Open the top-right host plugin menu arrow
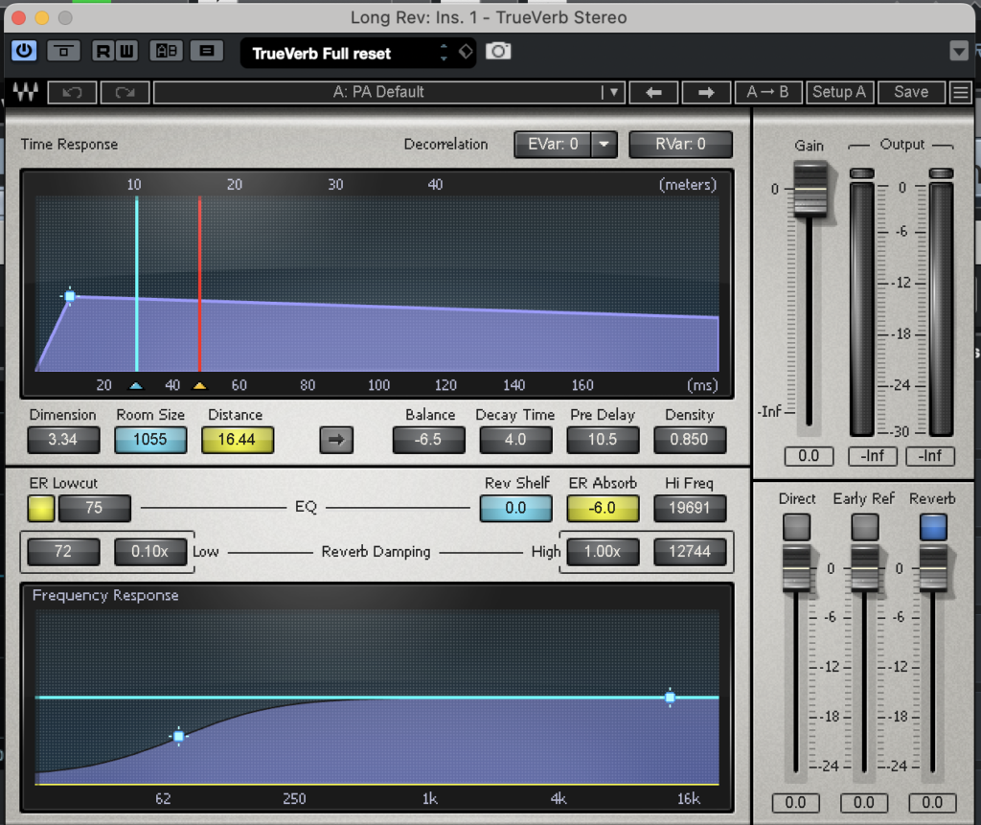Image resolution: width=981 pixels, height=825 pixels. [x=959, y=51]
